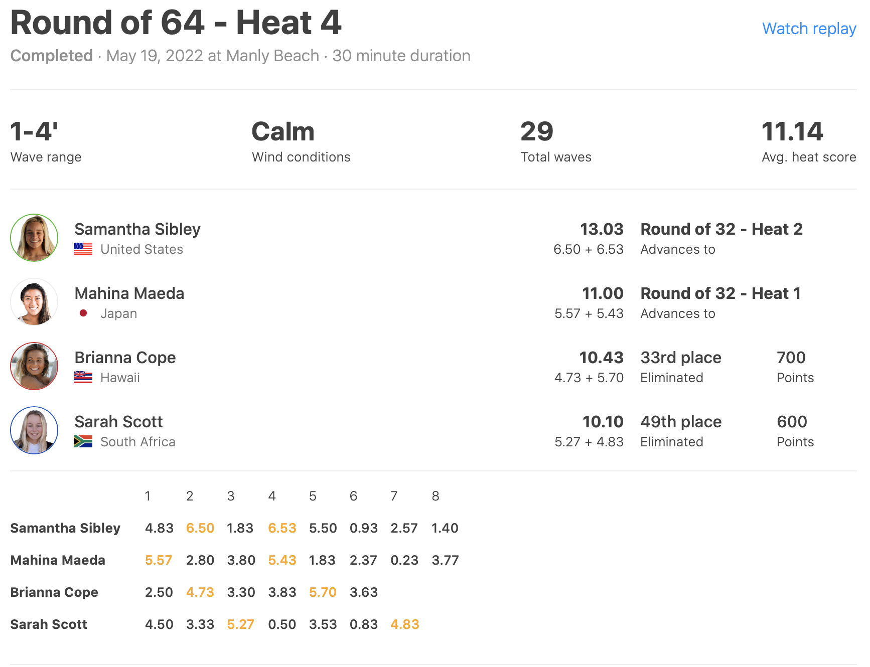Click Brianna Cope's highlighted 5.70 wave score
The width and height of the screenshot is (870, 667).
click(323, 592)
